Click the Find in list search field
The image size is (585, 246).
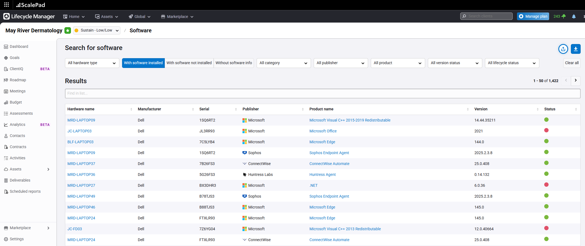pos(322,93)
